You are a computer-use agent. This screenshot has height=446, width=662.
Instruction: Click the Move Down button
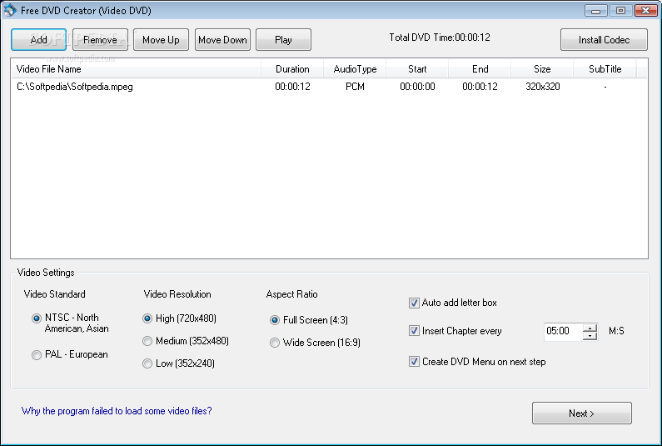point(222,40)
